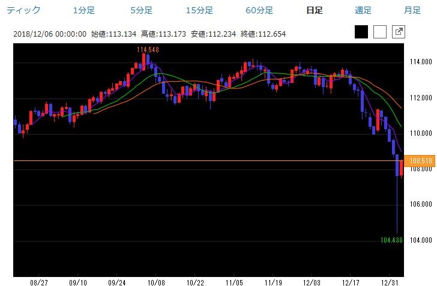Click the last red candlestick at chart edge
Viewport: 437px width, 286px height.
[x=402, y=168]
